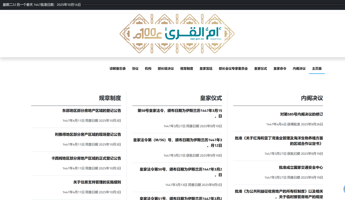This screenshot has width=345, height=200.
Task: Click the 规章制度 section heading
Action: pos(110,98)
